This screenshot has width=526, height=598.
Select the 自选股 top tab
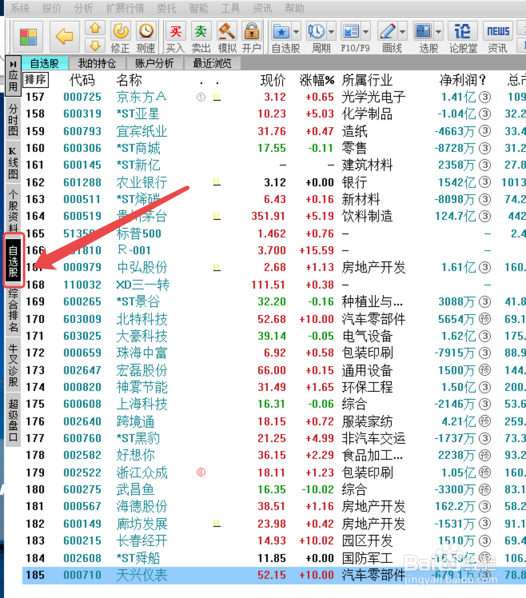tap(45, 63)
